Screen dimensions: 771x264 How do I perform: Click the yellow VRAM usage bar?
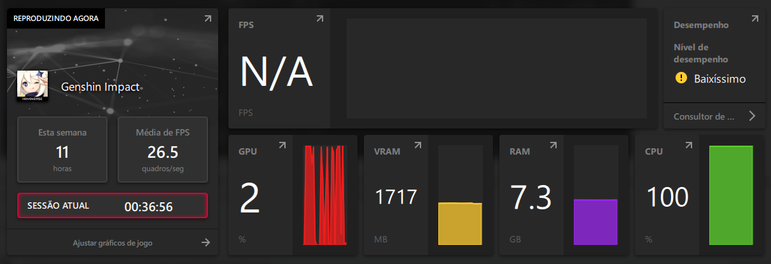click(460, 223)
